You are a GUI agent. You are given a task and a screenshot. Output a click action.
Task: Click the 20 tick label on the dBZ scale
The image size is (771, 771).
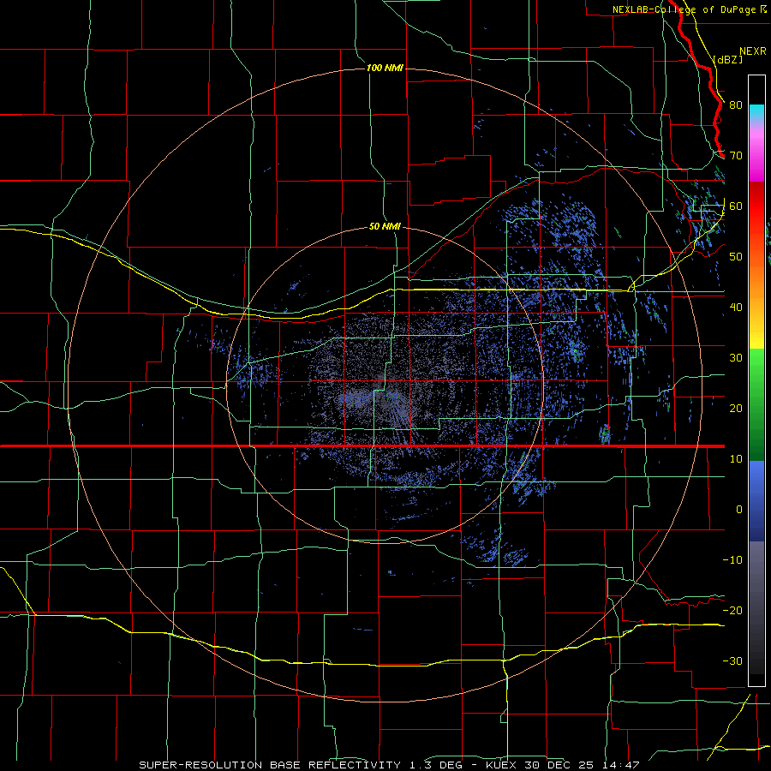pos(736,409)
